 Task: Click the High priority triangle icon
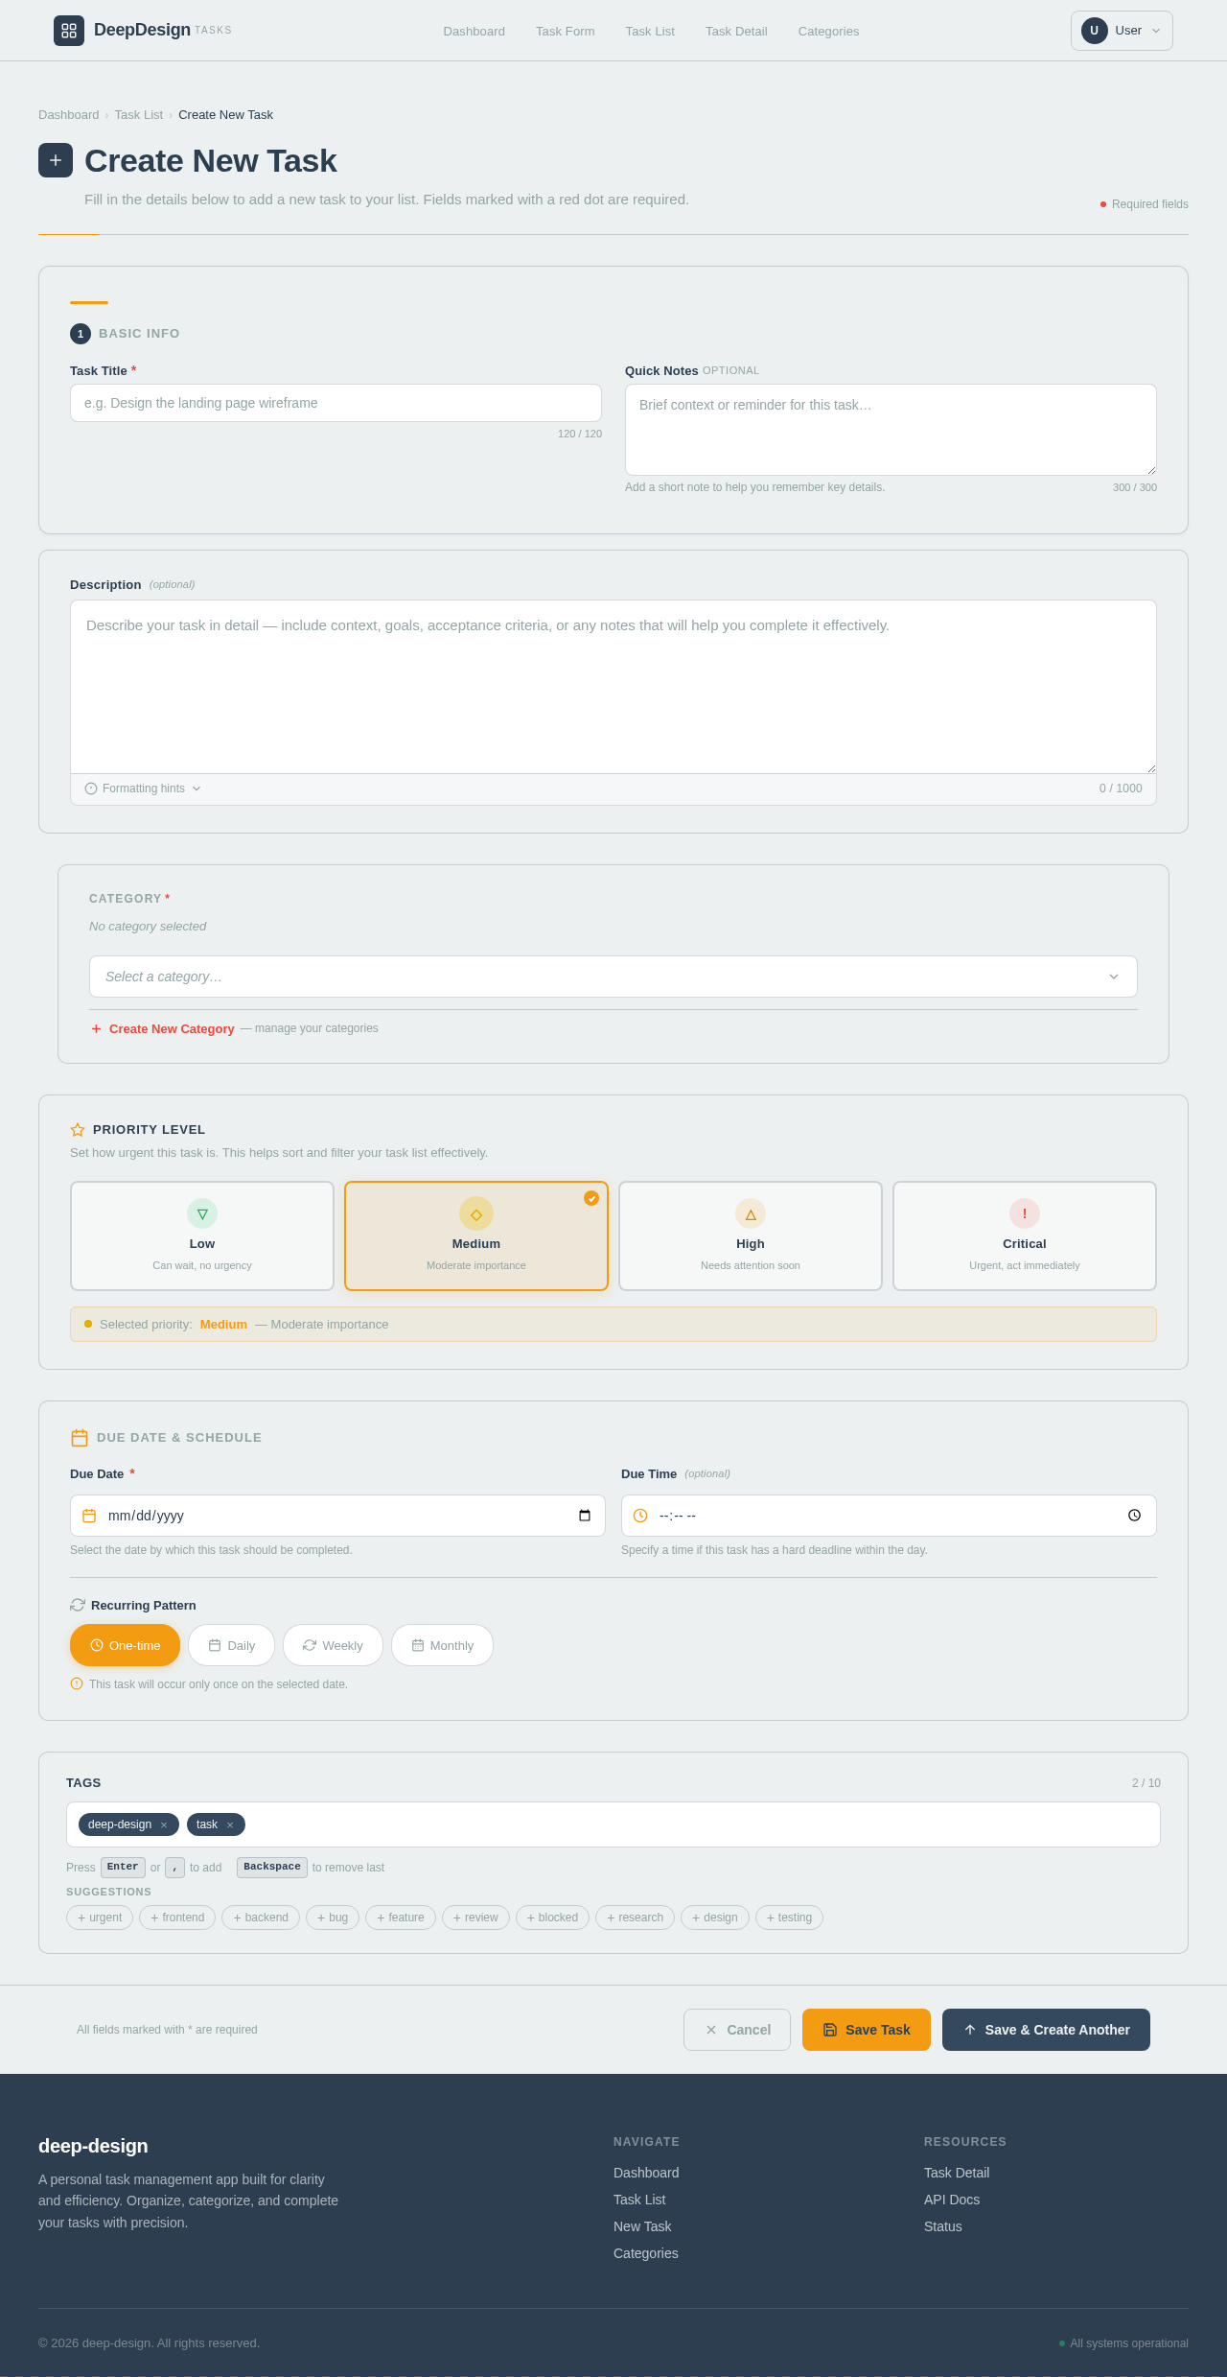pos(751,1213)
